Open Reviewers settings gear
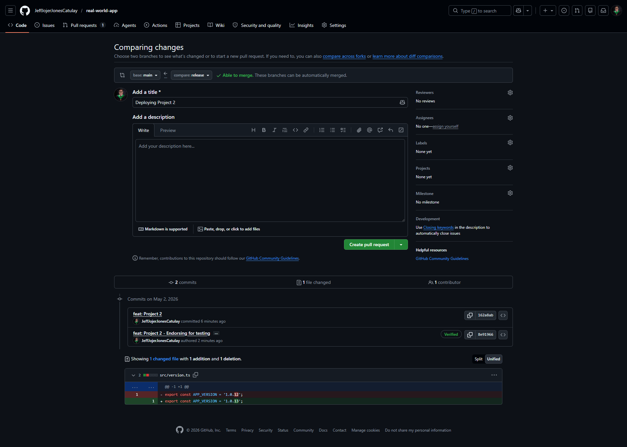The height and width of the screenshot is (447, 627). click(510, 93)
